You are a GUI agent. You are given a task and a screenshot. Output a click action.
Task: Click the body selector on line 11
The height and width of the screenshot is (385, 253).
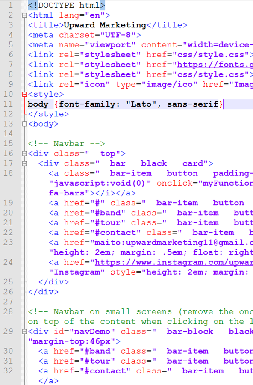[38, 104]
